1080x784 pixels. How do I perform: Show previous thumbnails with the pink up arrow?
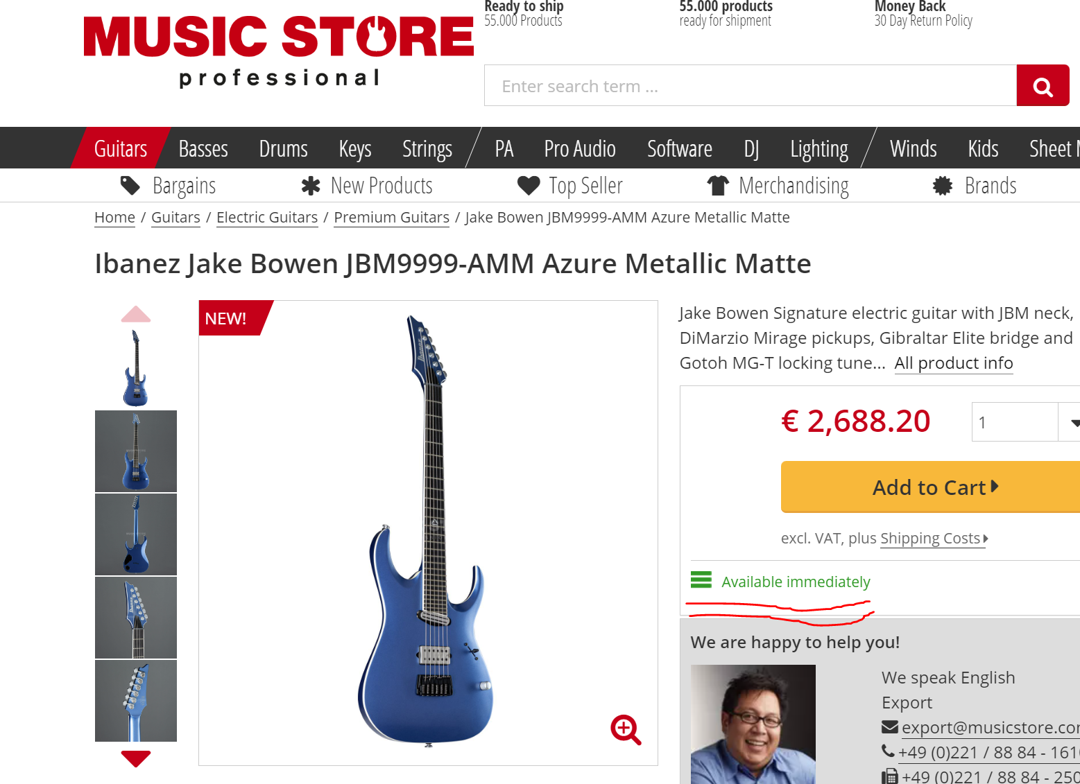(x=136, y=314)
